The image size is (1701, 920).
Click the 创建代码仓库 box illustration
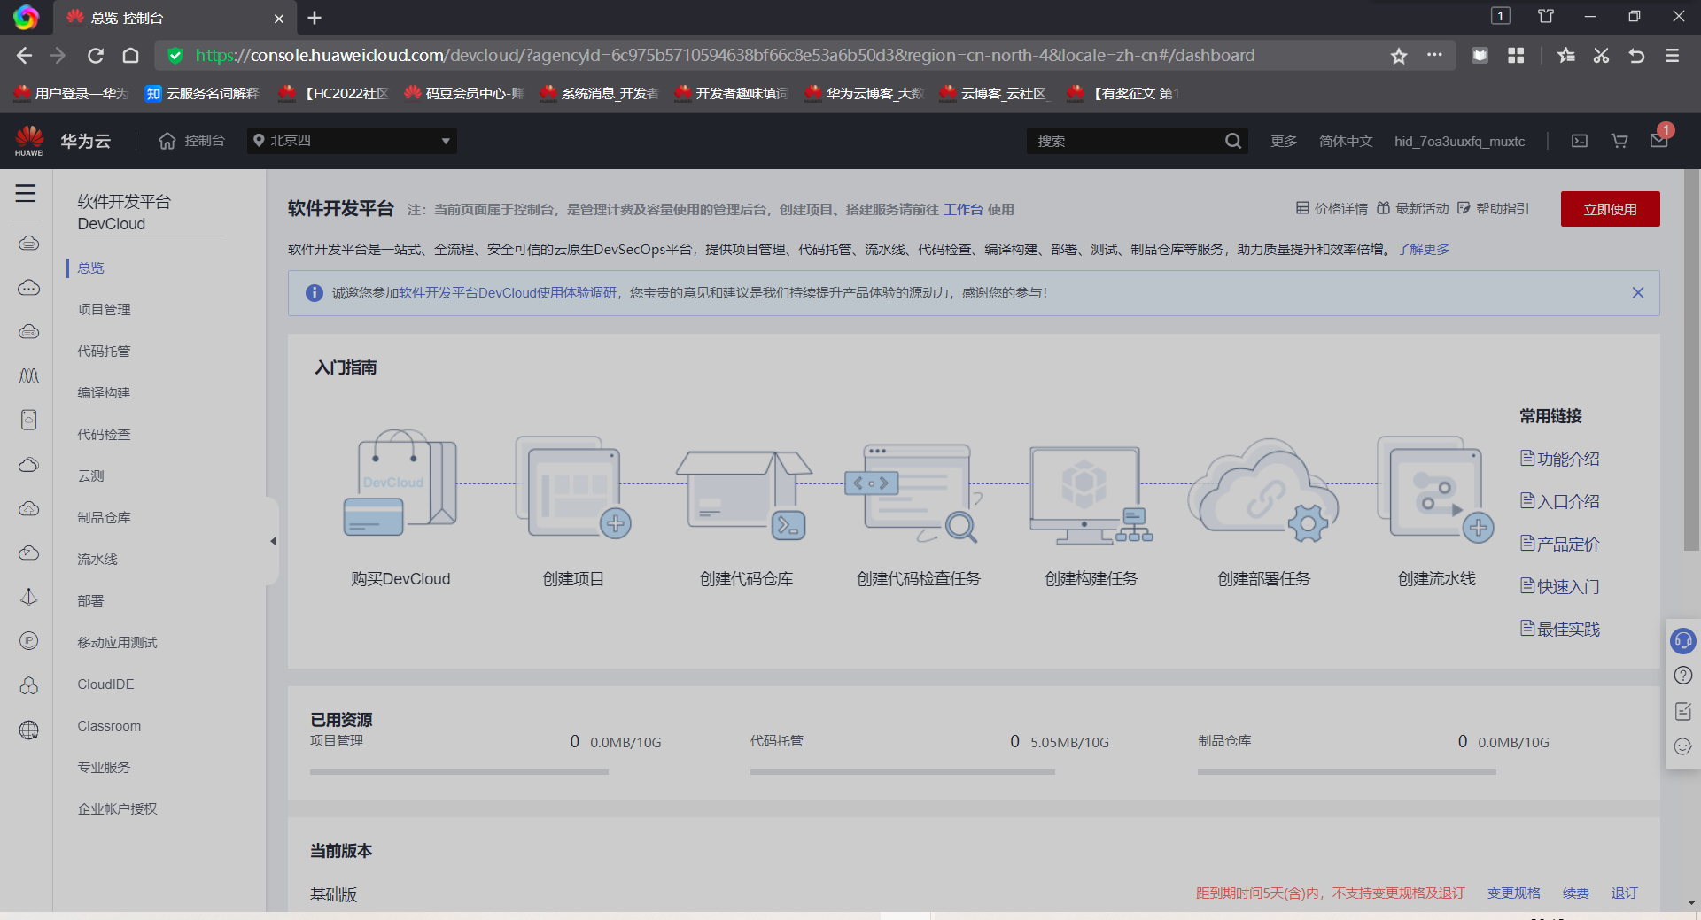click(745, 494)
